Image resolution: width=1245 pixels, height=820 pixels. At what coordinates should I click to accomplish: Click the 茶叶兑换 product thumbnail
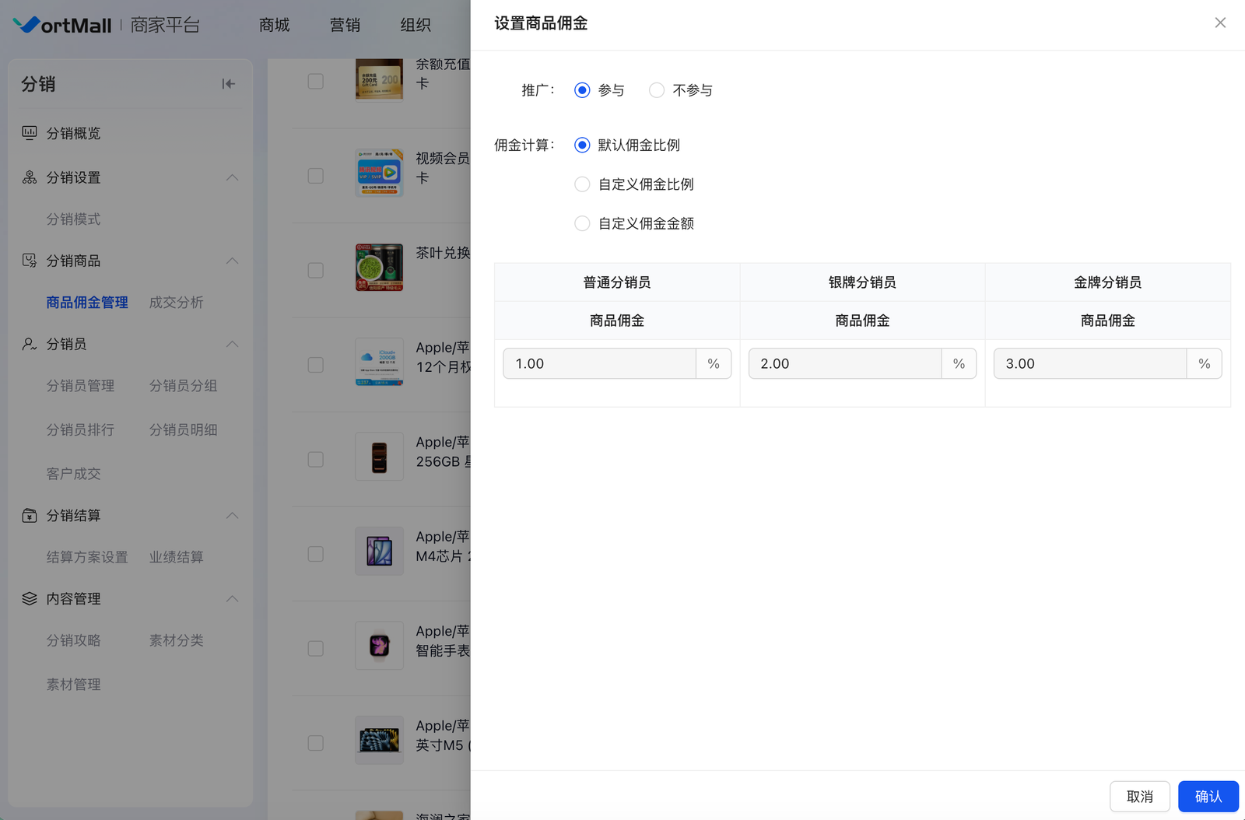(x=379, y=268)
